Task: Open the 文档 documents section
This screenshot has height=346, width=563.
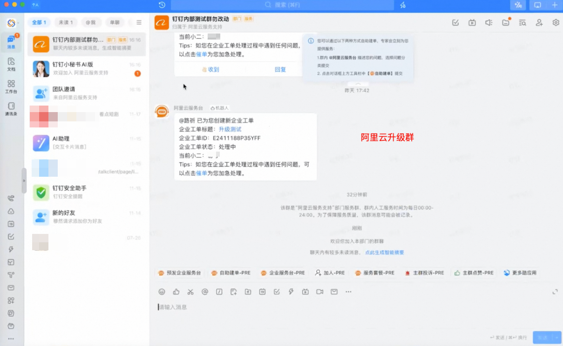Action: click(11, 64)
